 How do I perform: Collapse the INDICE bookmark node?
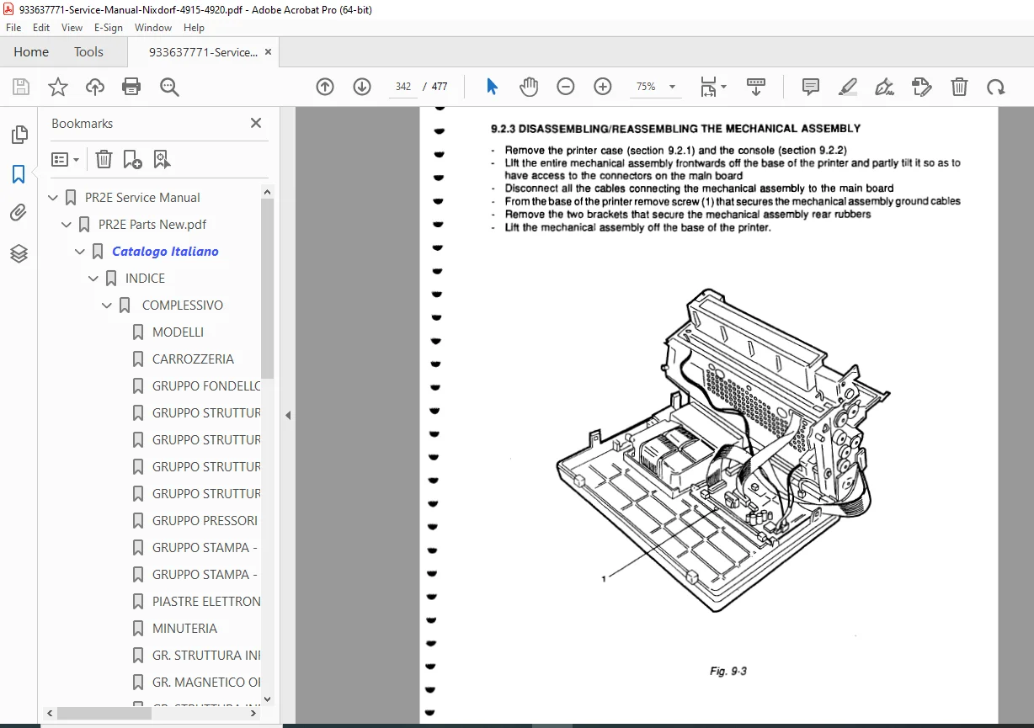[93, 279]
